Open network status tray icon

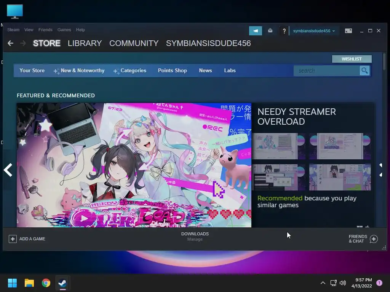[333, 283]
